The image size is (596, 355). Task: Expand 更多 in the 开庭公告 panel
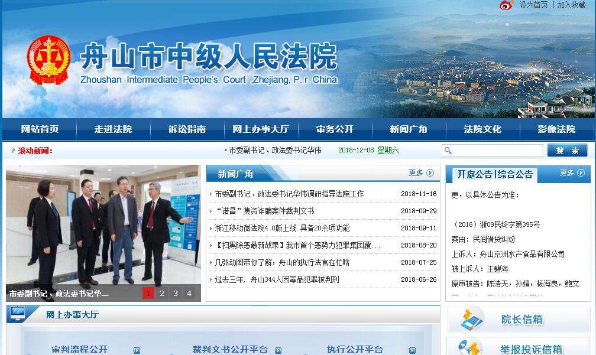(572, 173)
